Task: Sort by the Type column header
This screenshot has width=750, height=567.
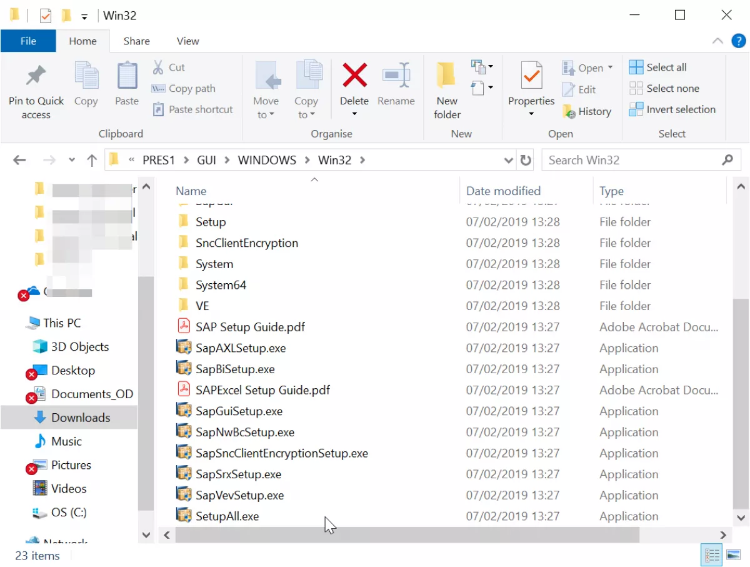Action: pos(611,191)
